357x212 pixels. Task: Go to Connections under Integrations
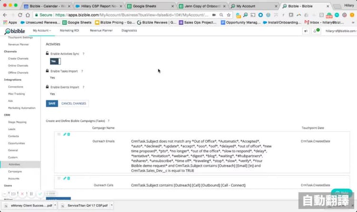[16, 87]
